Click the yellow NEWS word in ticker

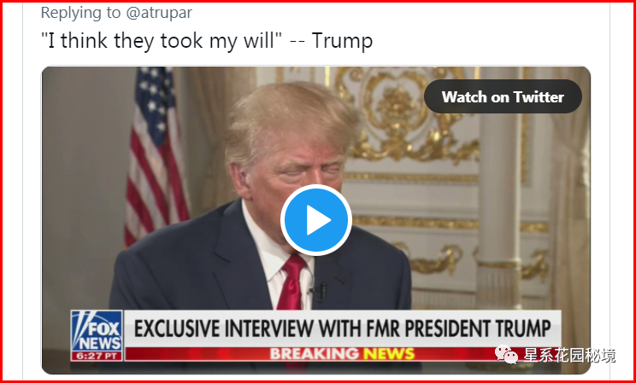[x=389, y=354]
